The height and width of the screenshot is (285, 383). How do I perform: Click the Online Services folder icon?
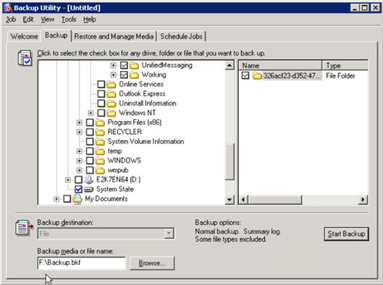111,85
